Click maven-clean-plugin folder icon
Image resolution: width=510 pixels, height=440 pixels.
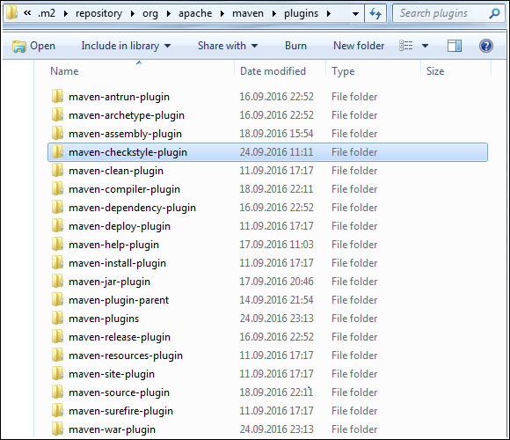(57, 170)
